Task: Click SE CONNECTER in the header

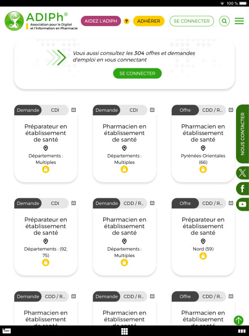Action: click(x=191, y=21)
